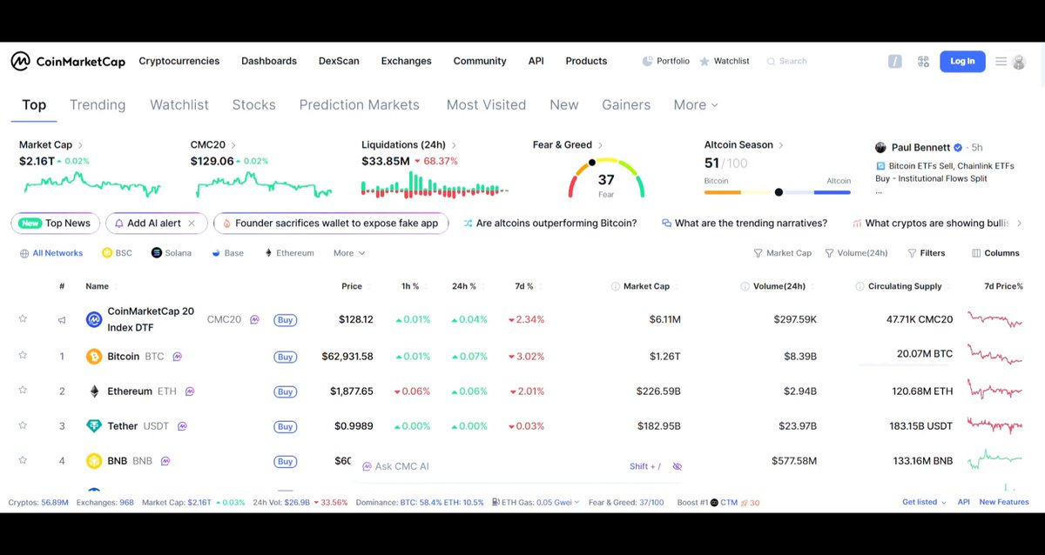Image resolution: width=1045 pixels, height=555 pixels.
Task: Click the Tether USDT logo icon
Action: click(x=94, y=426)
